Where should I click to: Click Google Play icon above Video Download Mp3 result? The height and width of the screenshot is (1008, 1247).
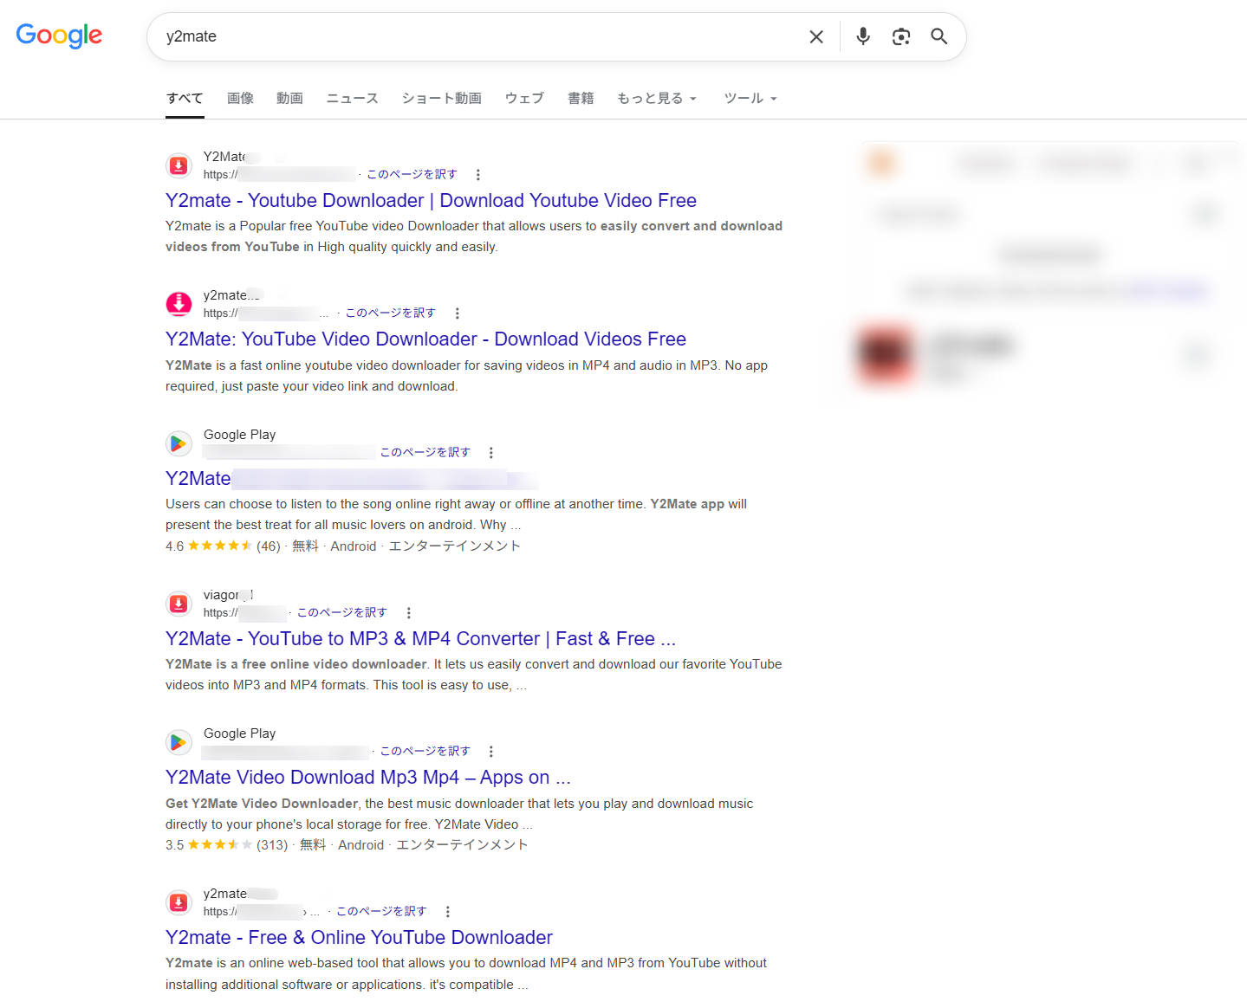[179, 742]
